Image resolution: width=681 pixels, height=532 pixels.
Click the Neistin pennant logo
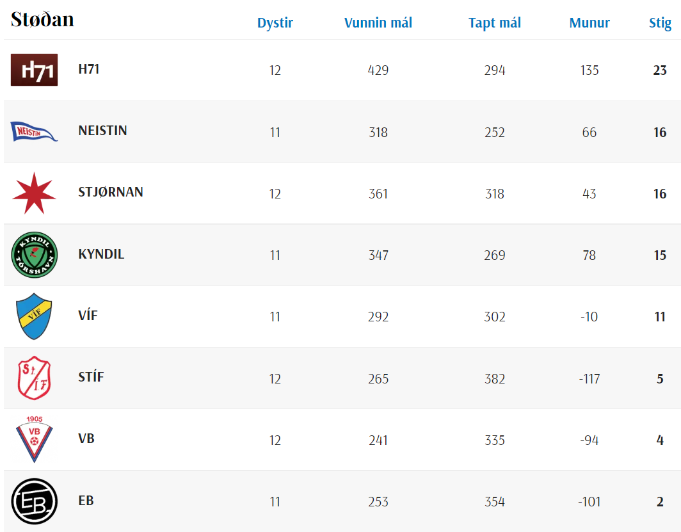(x=35, y=131)
